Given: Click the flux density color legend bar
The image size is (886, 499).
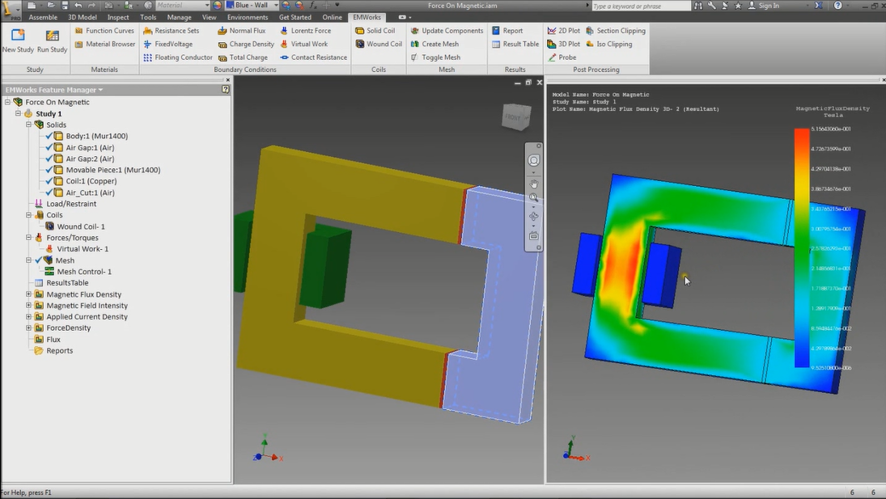Looking at the screenshot, I should (x=801, y=247).
